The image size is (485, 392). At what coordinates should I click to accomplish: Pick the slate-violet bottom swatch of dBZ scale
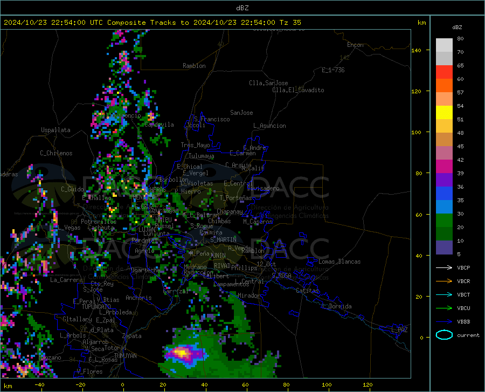[444, 247]
